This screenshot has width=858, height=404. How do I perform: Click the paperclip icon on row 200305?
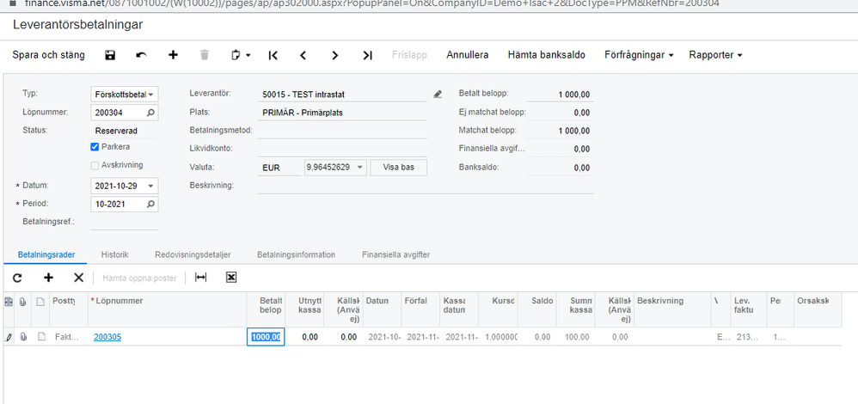[x=23, y=337]
